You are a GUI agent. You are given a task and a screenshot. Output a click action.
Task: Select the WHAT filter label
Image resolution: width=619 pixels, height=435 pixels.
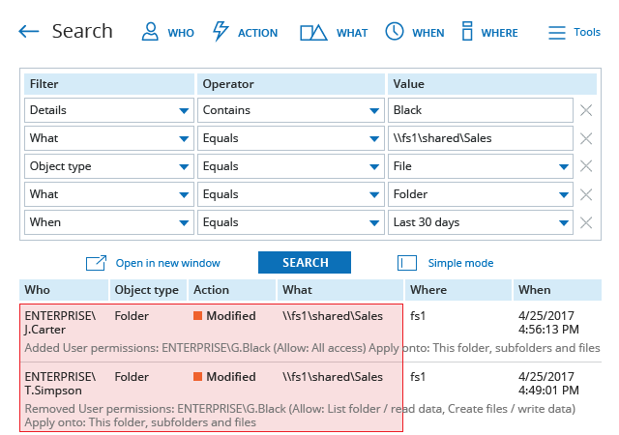point(352,33)
